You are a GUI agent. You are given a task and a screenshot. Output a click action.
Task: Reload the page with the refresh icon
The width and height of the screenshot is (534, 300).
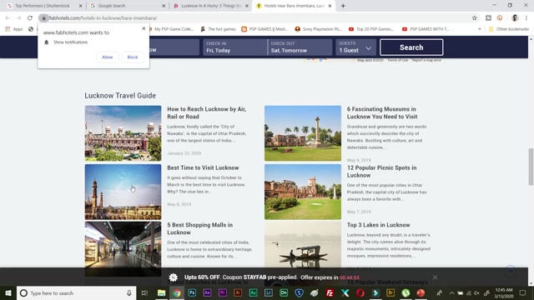(30, 18)
